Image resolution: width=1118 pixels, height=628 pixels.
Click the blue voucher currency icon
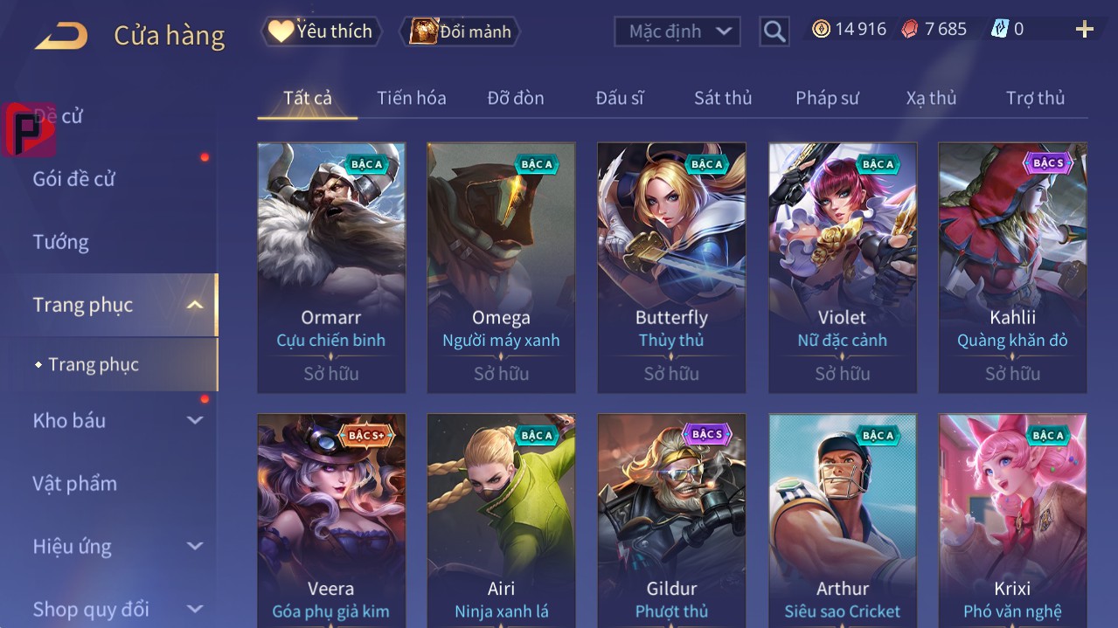point(999,30)
